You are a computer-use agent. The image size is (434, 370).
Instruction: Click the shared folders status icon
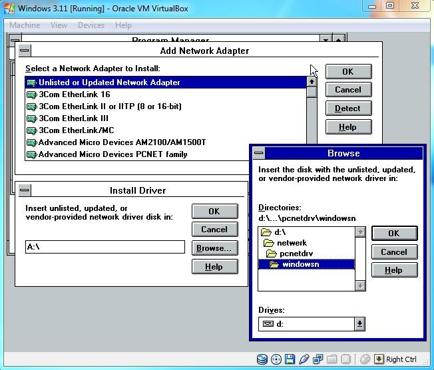(x=332, y=360)
